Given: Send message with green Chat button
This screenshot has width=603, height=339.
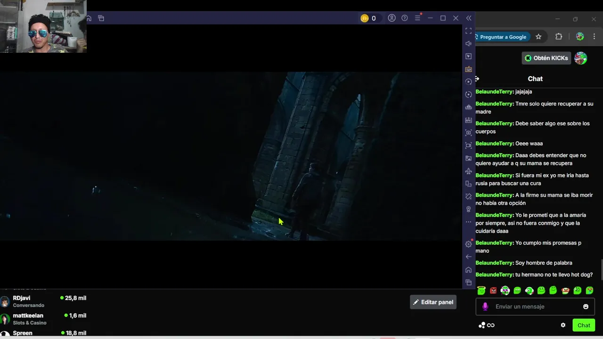Looking at the screenshot, I should 584,325.
